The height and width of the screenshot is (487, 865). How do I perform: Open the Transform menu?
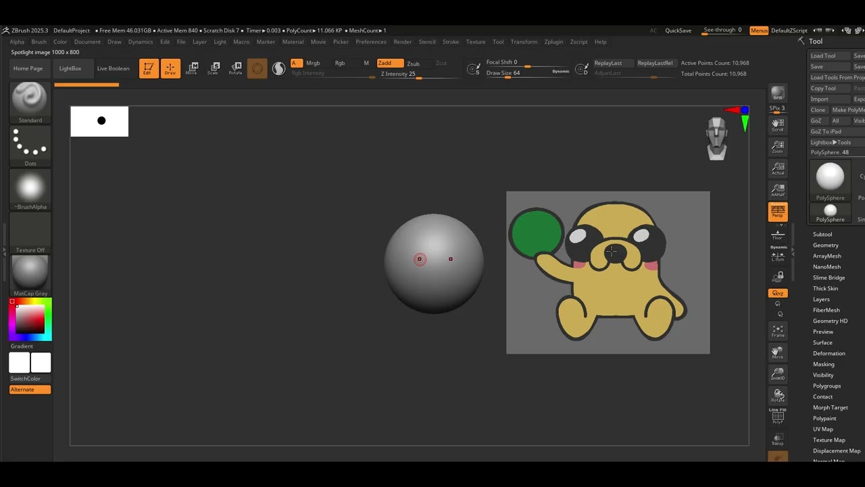click(x=524, y=42)
